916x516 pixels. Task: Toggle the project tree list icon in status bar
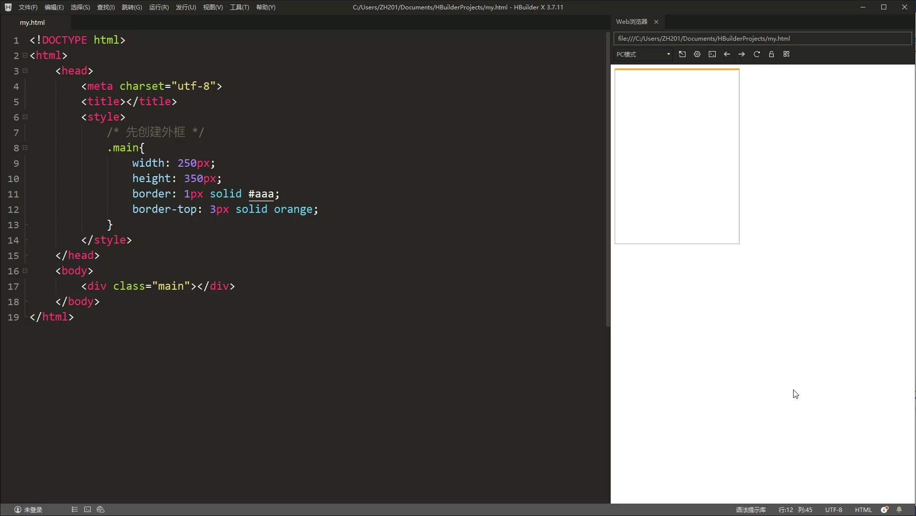pyautogui.click(x=74, y=510)
